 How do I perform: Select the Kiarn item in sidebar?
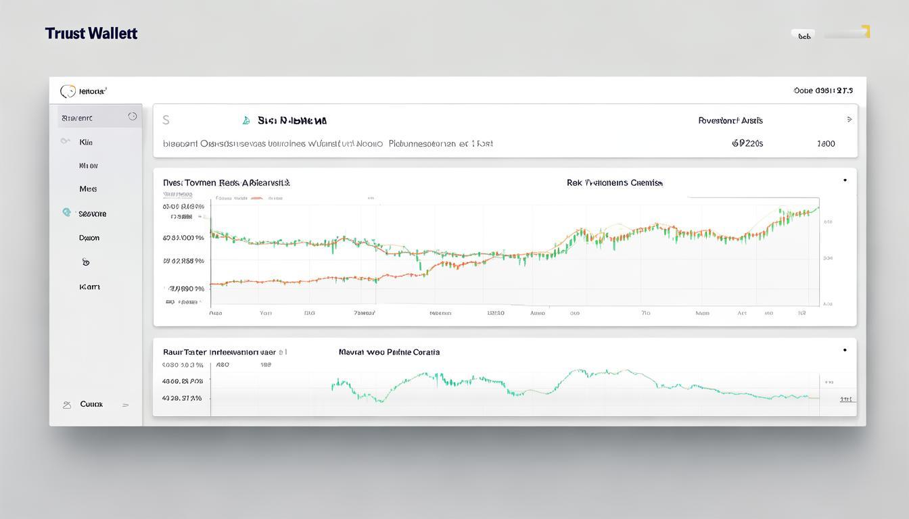point(89,287)
